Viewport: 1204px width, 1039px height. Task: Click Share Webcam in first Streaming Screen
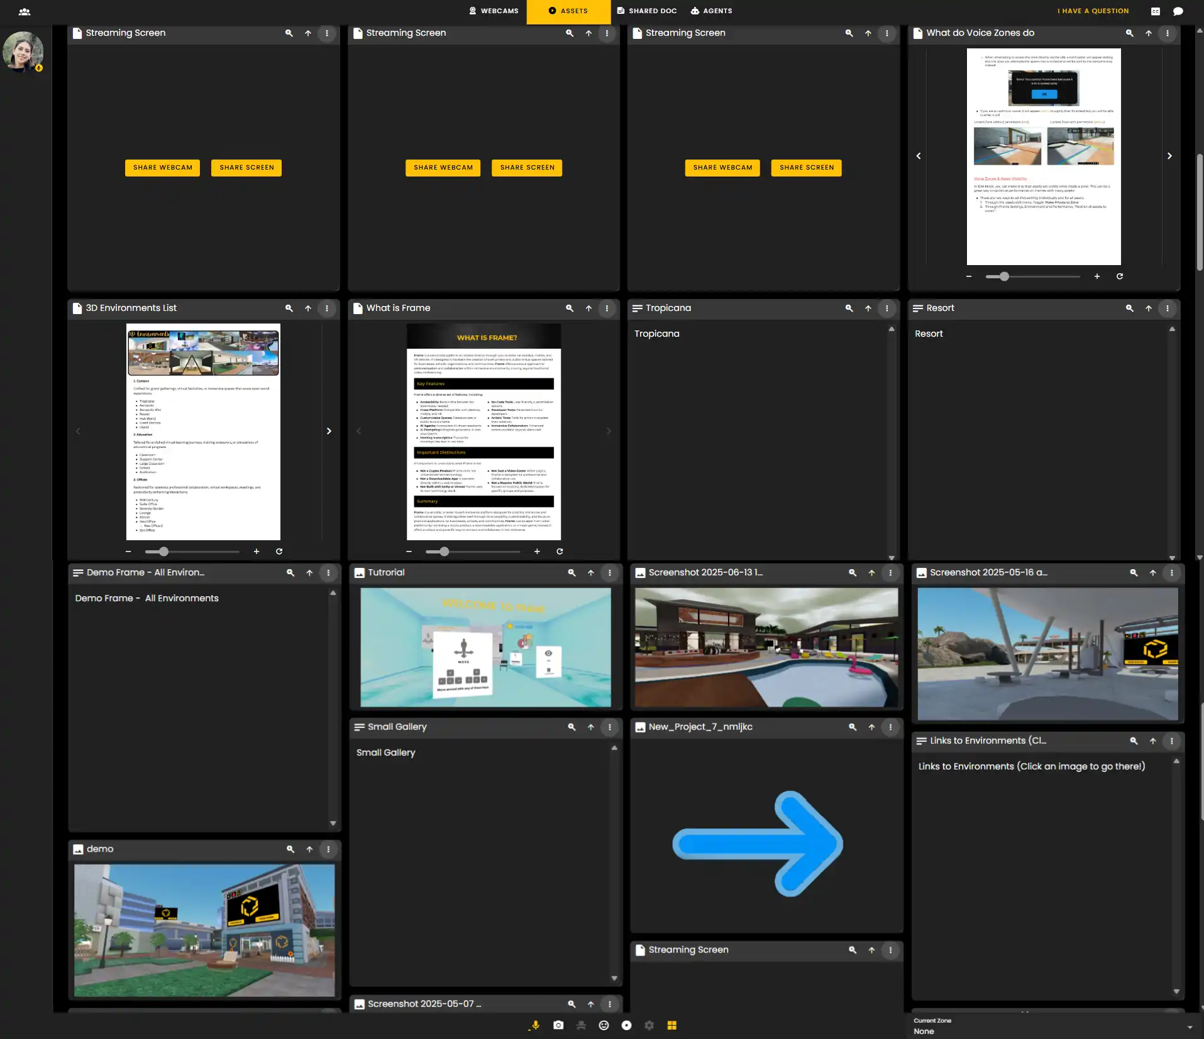[162, 168]
